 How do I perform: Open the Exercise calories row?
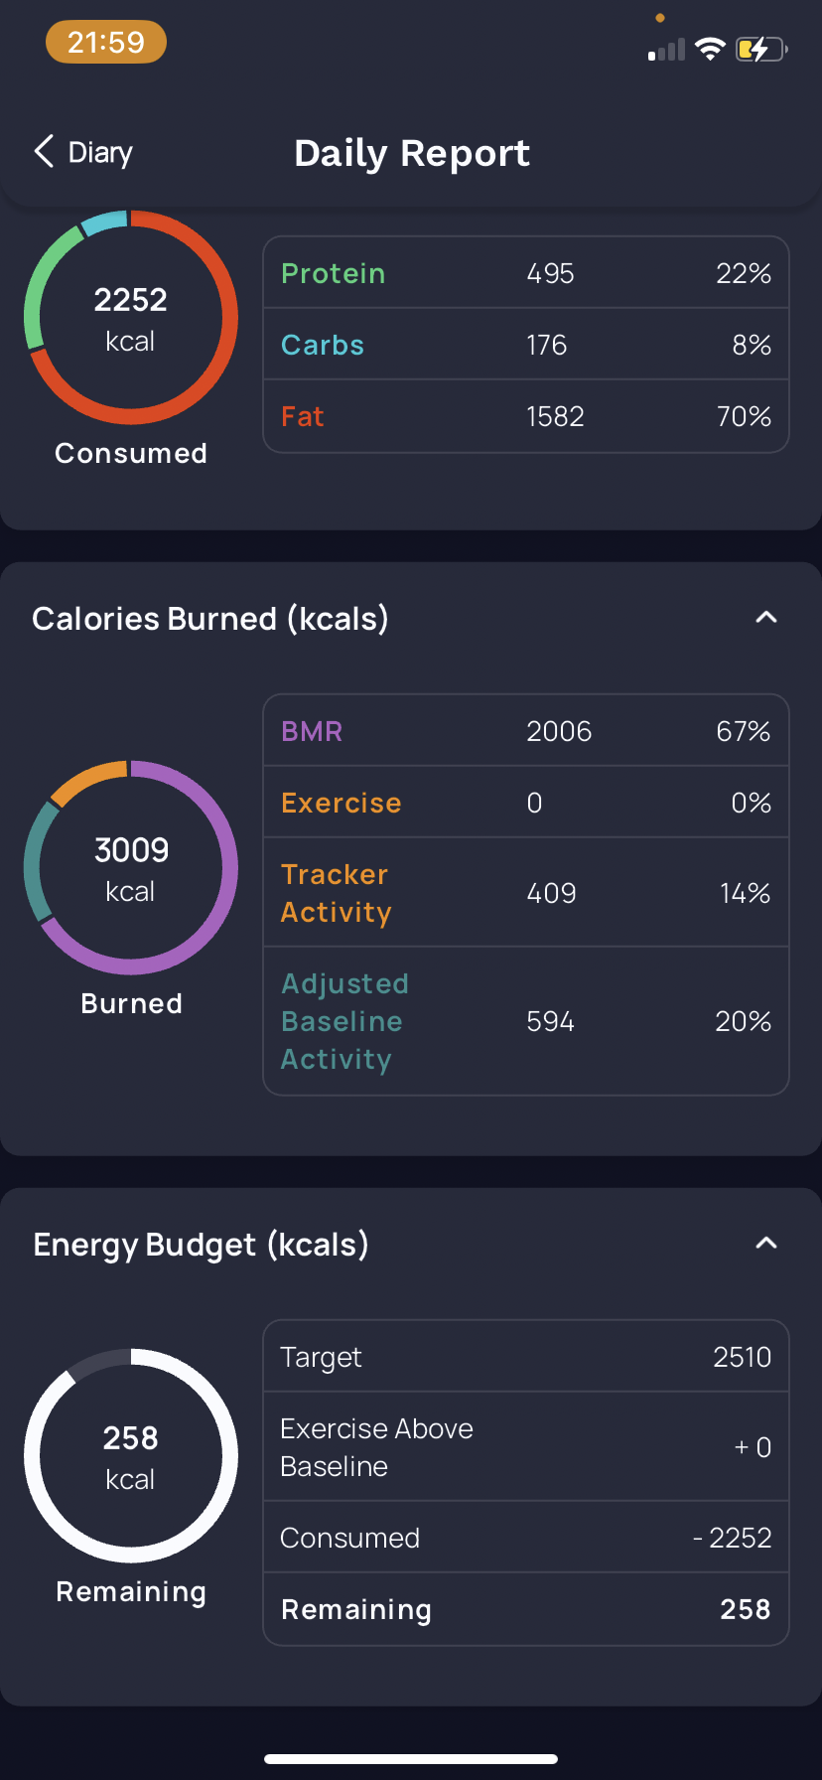point(526,803)
